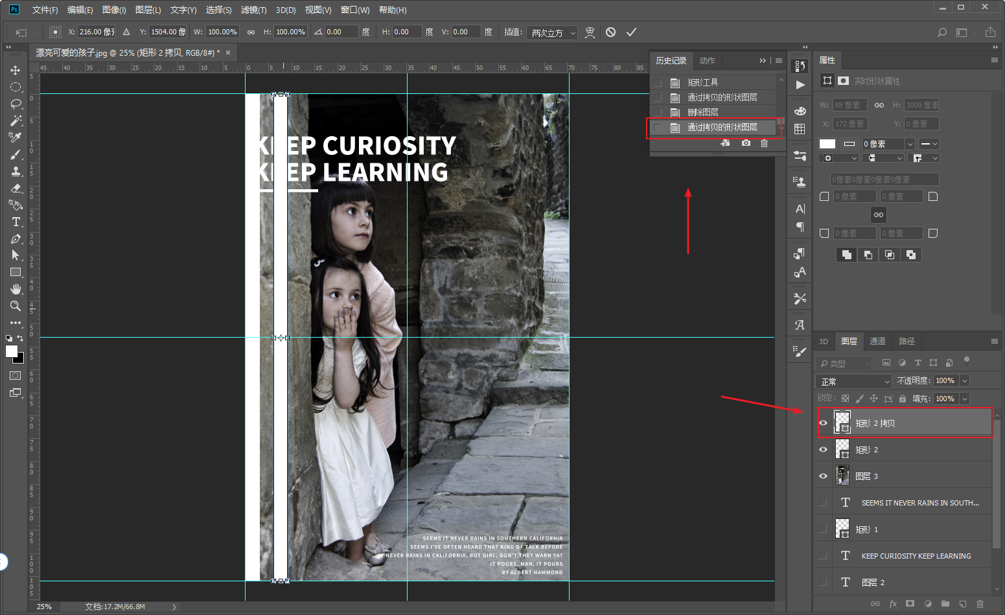The height and width of the screenshot is (615, 1005).
Task: Open the 插值 两次立方 interpolation dropdown
Action: pyautogui.click(x=553, y=32)
